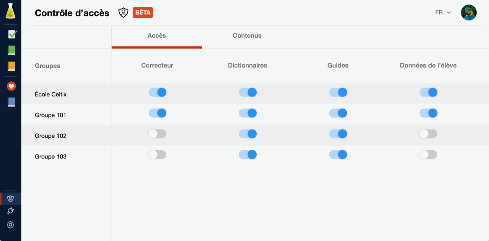This screenshot has width=489, height=241.
Task: Click the flask logo in sidebar
Action: 11,11
